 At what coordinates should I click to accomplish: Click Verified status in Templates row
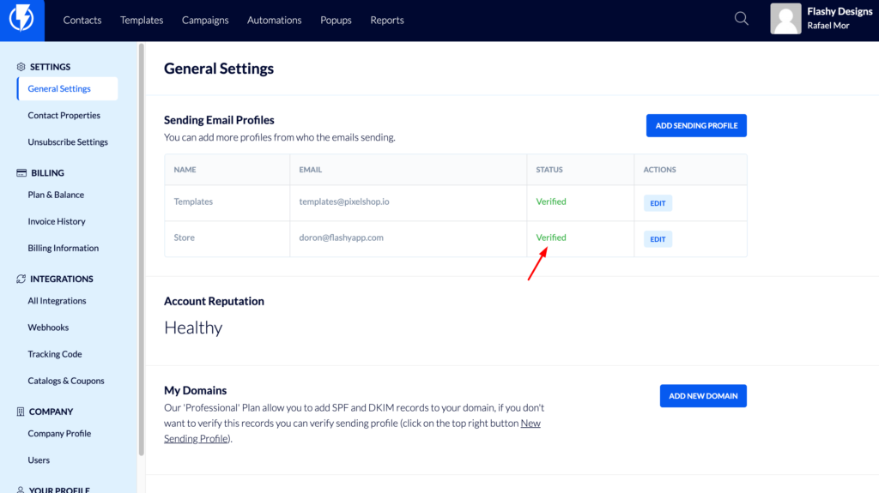coord(551,201)
